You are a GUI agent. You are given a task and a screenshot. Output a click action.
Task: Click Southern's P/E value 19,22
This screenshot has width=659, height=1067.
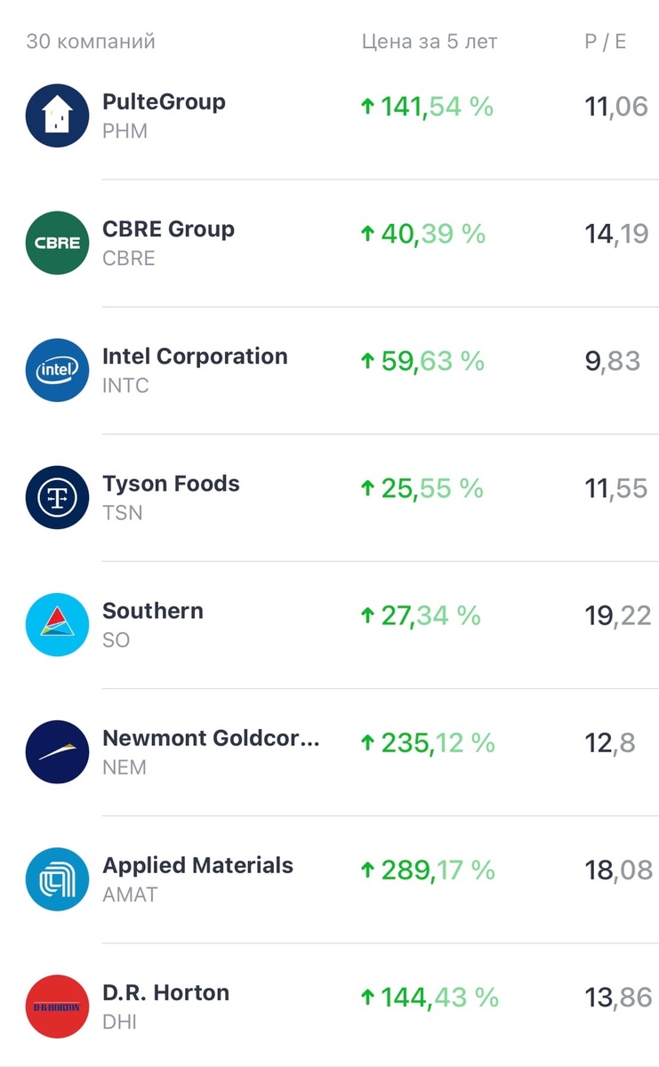tap(617, 615)
